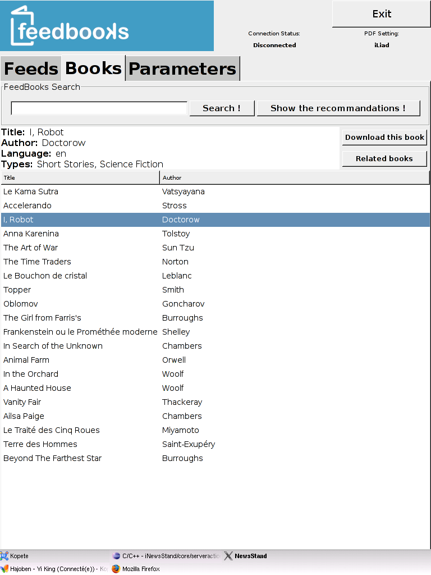Open the Parameters tab
The image size is (431, 575).
[182, 68]
